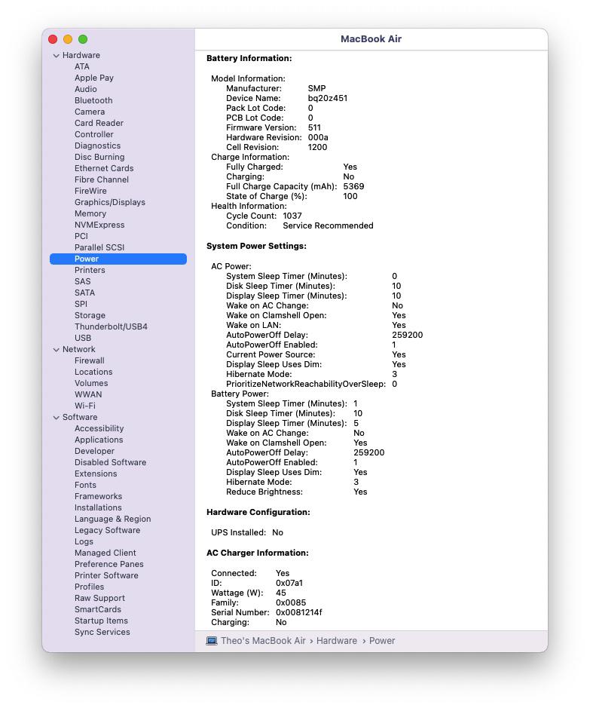Open Startup Items entry
This screenshot has width=590, height=708.
coord(101,621)
